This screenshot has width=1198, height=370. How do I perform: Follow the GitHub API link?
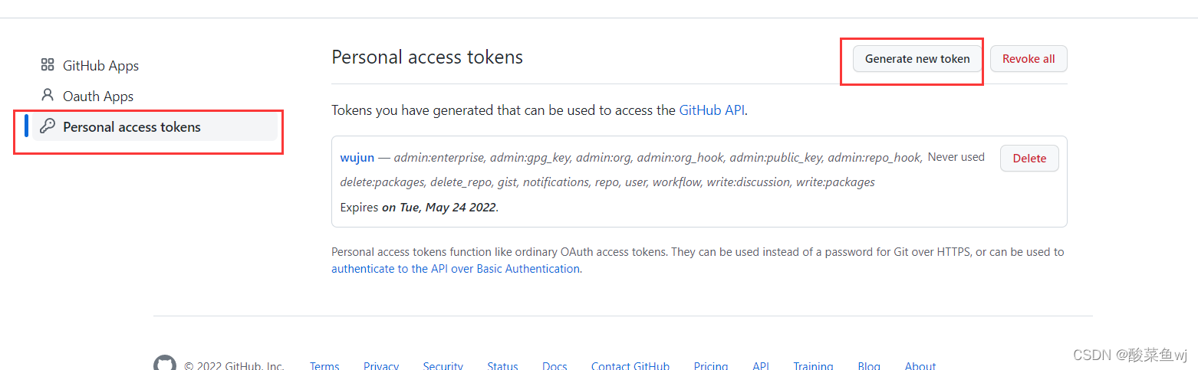pos(712,110)
